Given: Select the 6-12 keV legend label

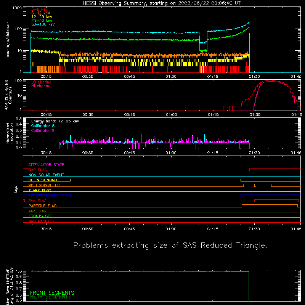Looking at the screenshot, I should click(x=41, y=13).
